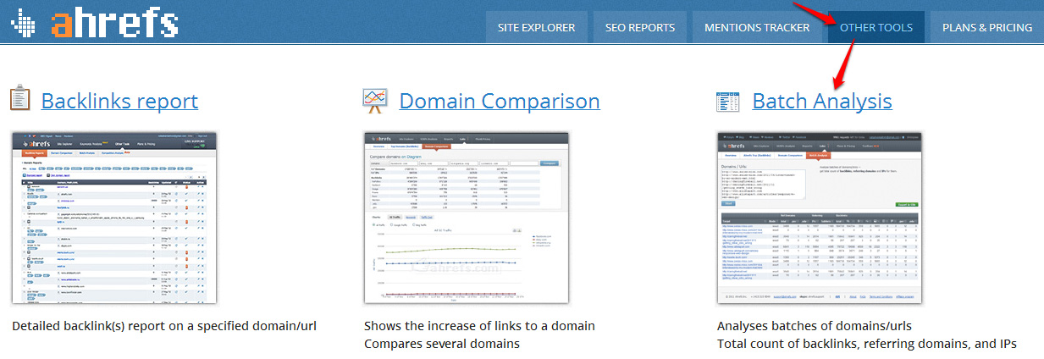Click the chart icon beside Domain Comparison

374,101
